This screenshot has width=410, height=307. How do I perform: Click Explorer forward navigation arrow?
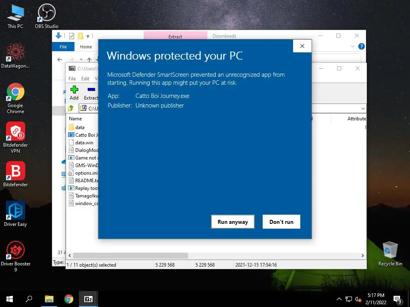coord(72,60)
